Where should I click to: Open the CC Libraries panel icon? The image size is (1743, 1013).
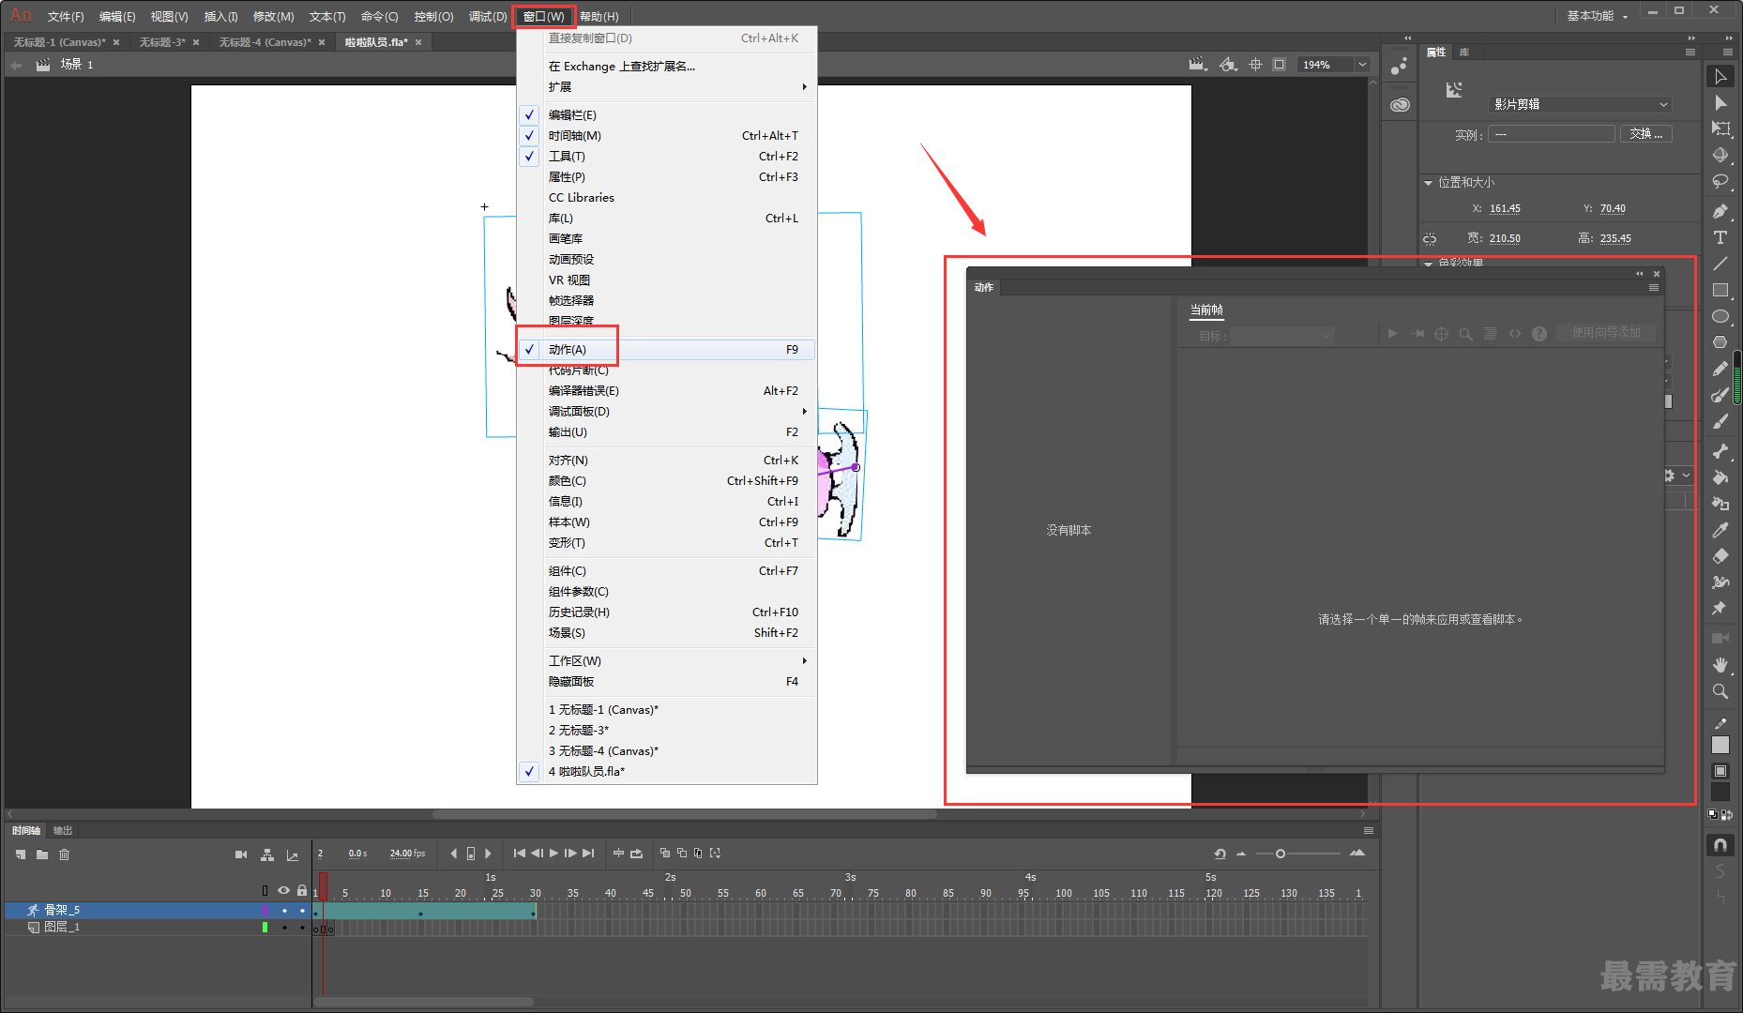pos(1400,104)
